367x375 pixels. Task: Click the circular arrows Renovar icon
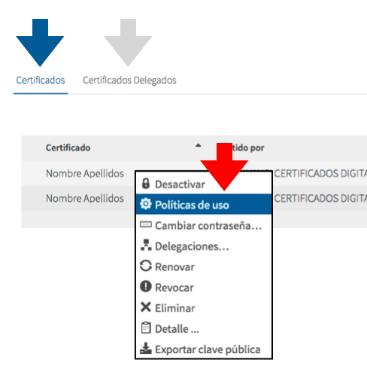(146, 266)
